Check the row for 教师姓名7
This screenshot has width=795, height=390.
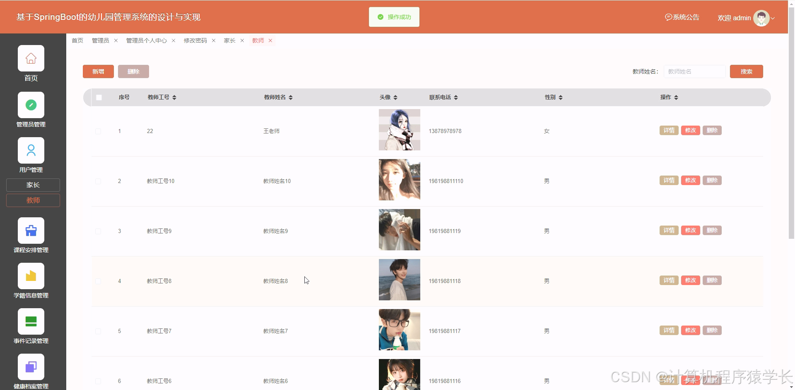(98, 331)
